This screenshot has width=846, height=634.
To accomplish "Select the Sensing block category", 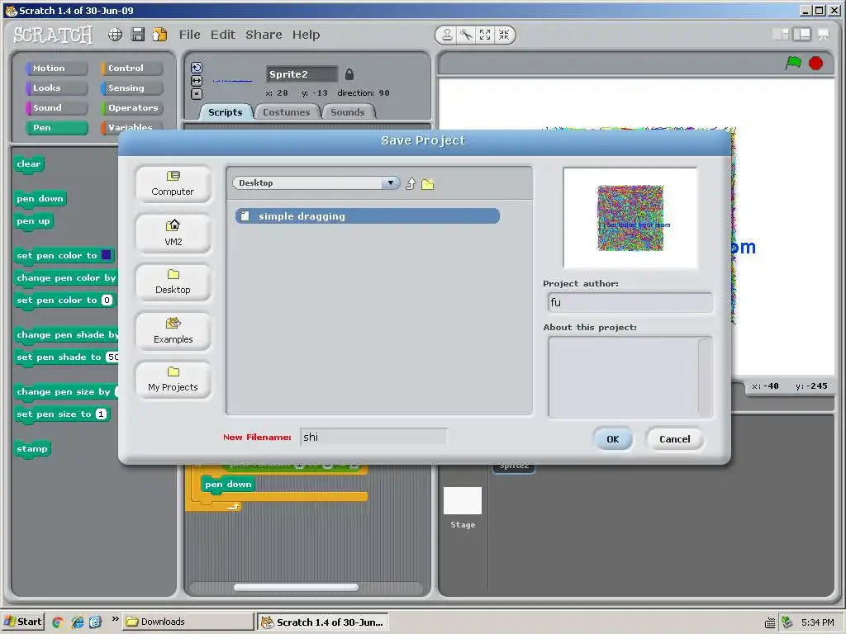I will click(131, 88).
